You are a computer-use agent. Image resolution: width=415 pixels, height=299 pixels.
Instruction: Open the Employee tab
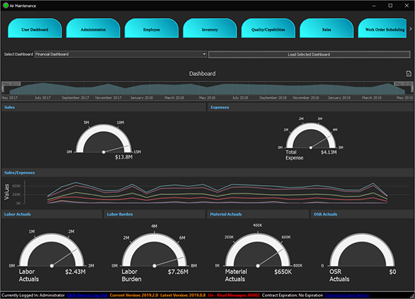[151, 28]
